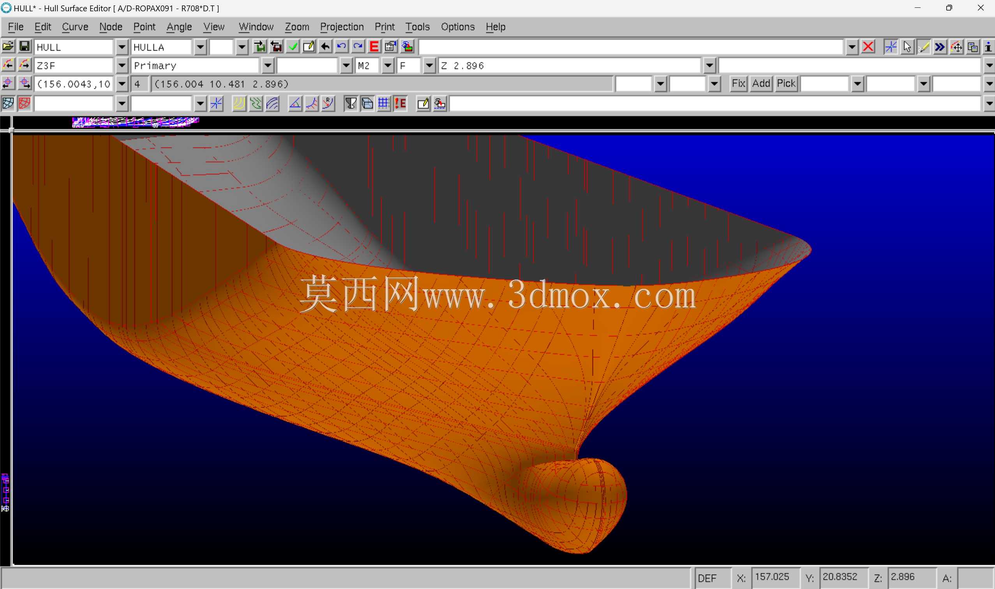Screen dimensions: 995x589
Task: Click the green waterlines icon
Action: (x=256, y=104)
